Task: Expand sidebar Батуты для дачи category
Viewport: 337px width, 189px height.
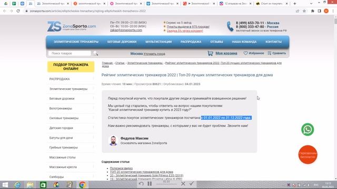Action: pyautogui.click(x=71, y=138)
